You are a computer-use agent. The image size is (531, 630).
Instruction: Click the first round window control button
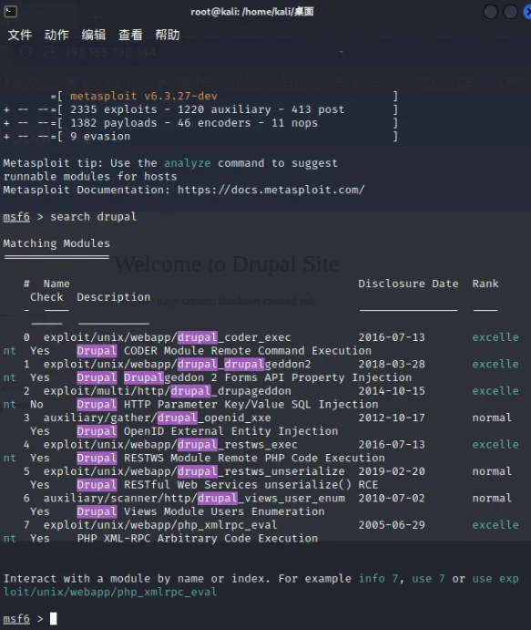pos(490,12)
